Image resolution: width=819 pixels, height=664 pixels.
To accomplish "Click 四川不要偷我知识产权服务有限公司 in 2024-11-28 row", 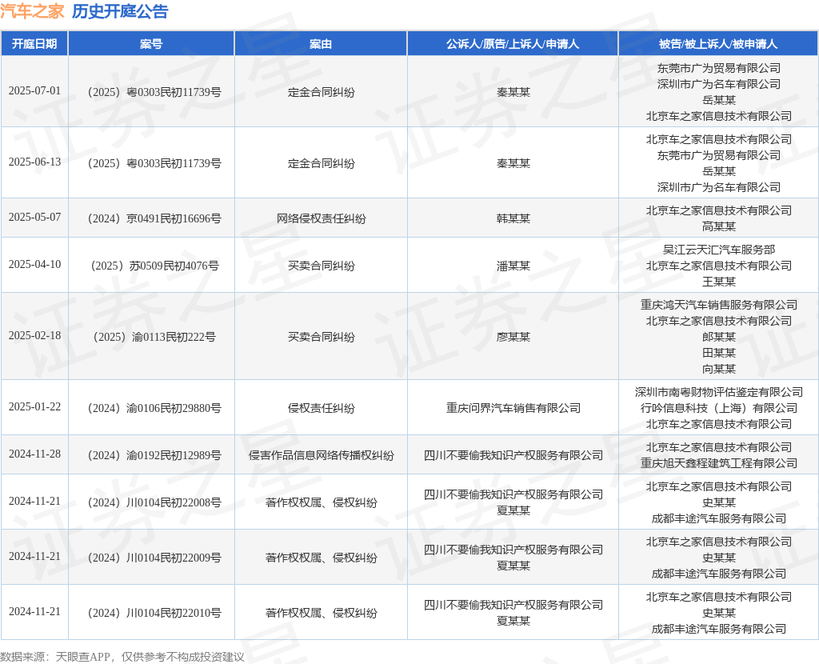I will [513, 455].
